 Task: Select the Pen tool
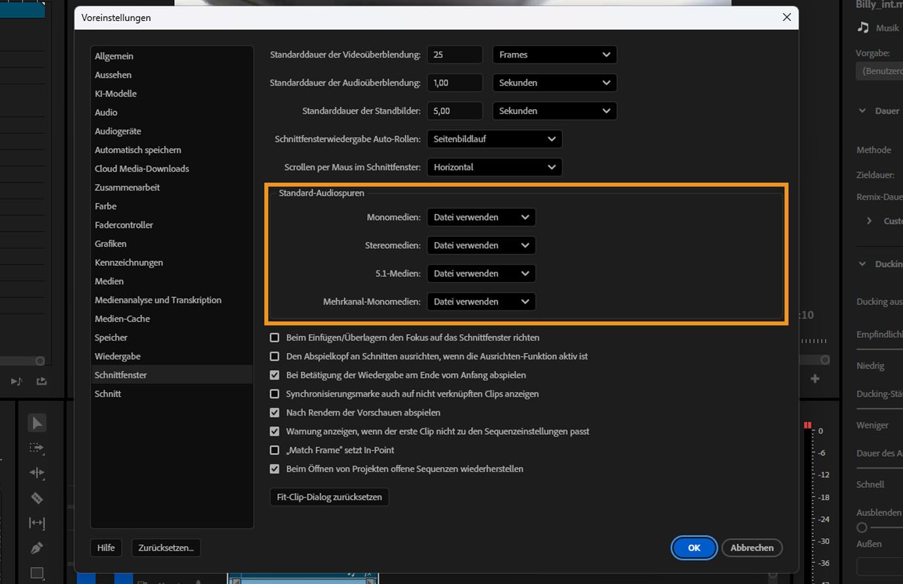[36, 547]
